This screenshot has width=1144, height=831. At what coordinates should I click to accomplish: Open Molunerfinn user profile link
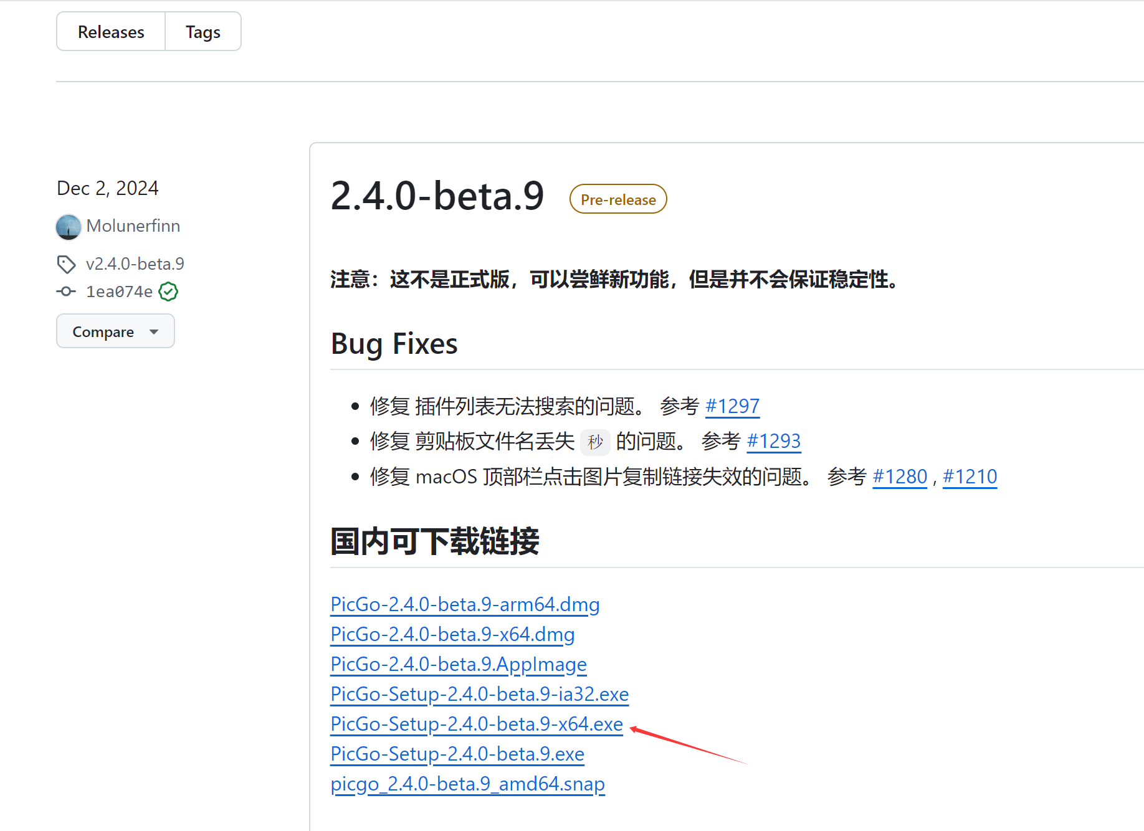133,226
